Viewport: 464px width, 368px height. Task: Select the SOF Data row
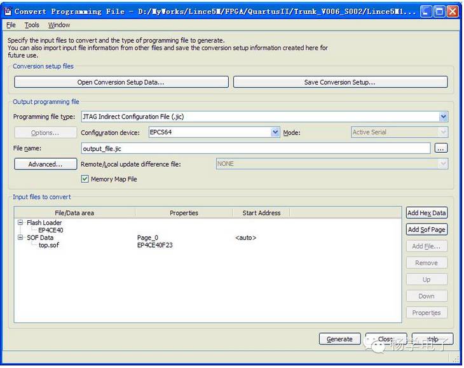tap(40, 237)
